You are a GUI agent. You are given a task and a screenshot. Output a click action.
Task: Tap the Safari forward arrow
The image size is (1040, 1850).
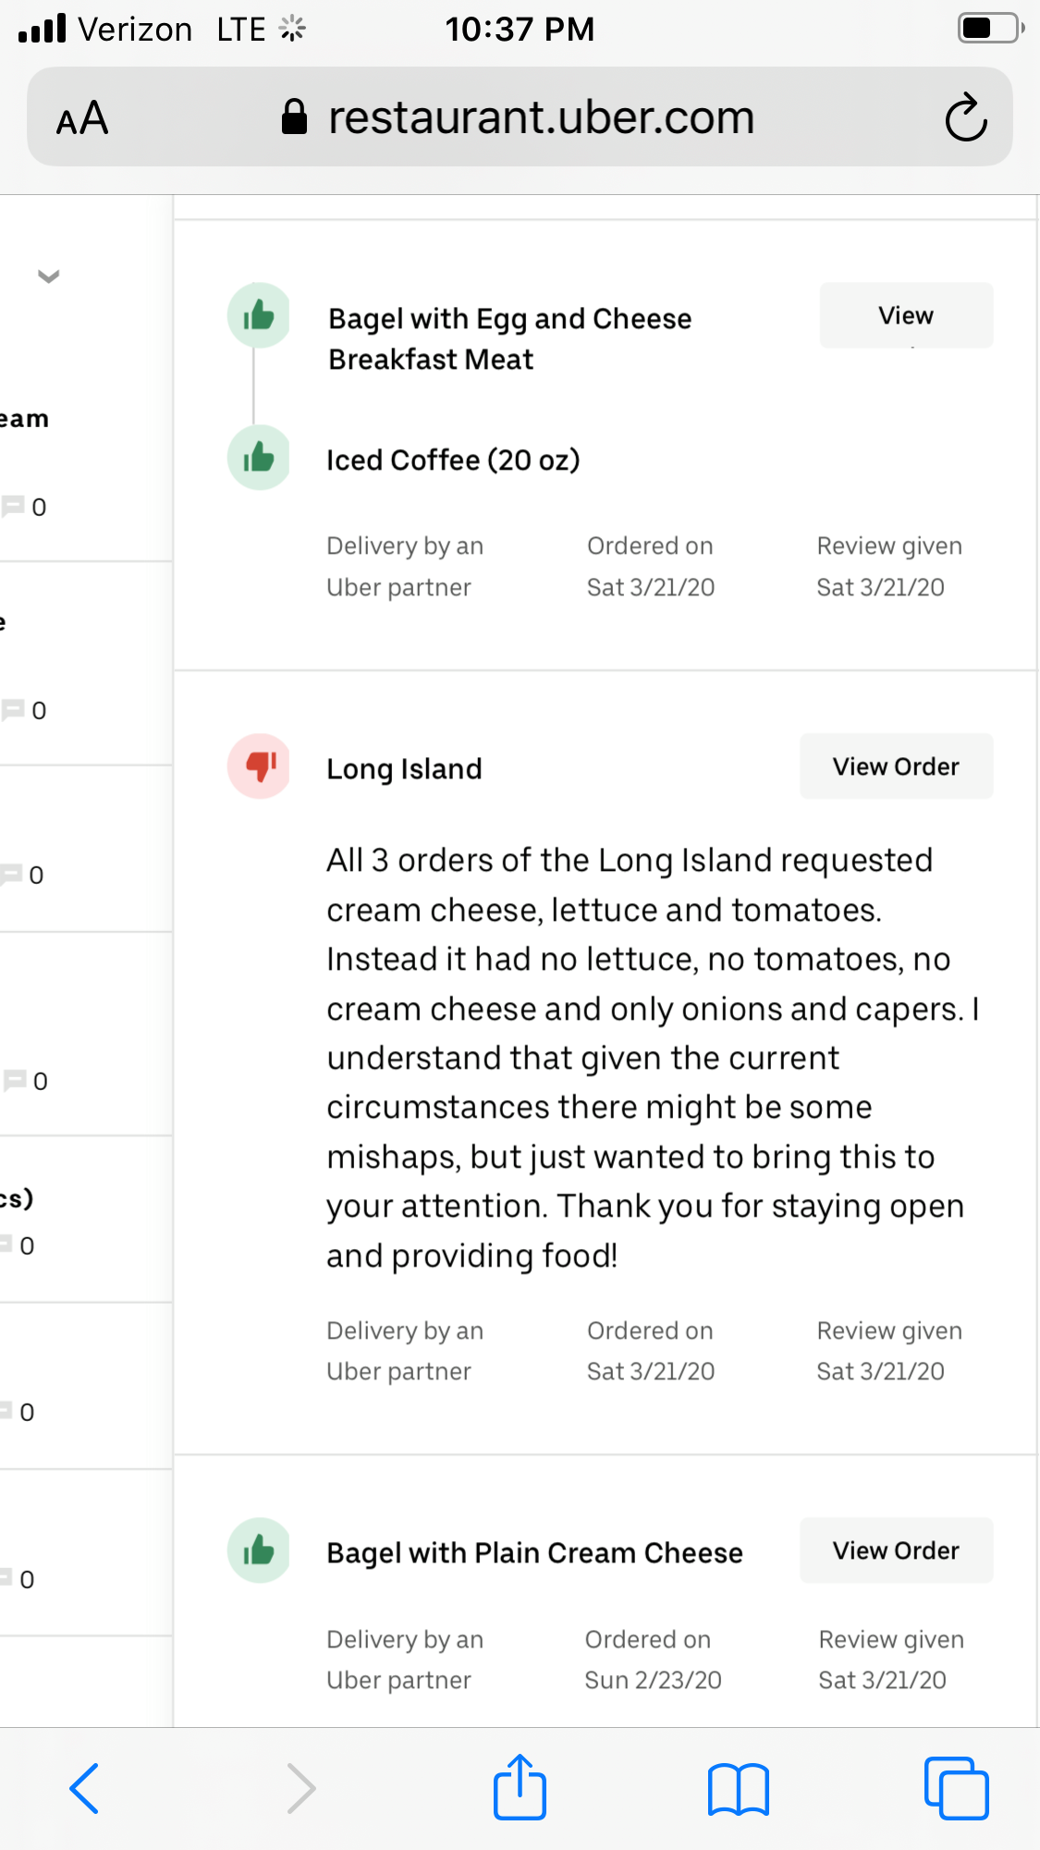[x=300, y=1788]
